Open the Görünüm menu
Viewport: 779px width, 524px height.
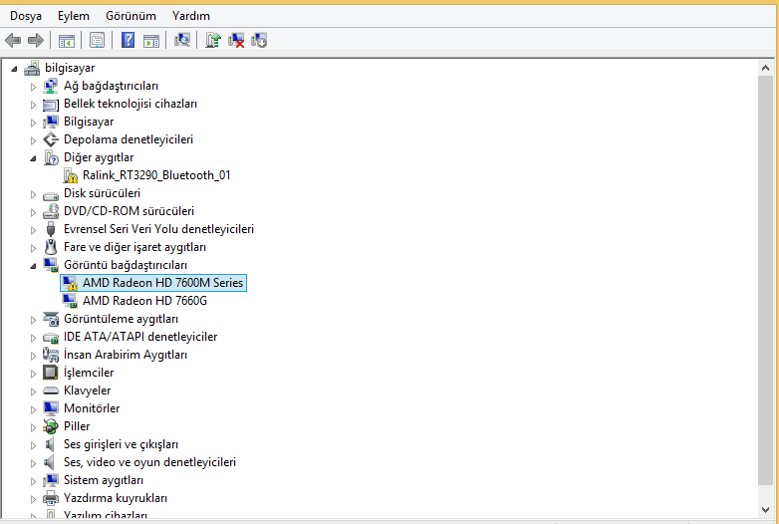(x=130, y=16)
